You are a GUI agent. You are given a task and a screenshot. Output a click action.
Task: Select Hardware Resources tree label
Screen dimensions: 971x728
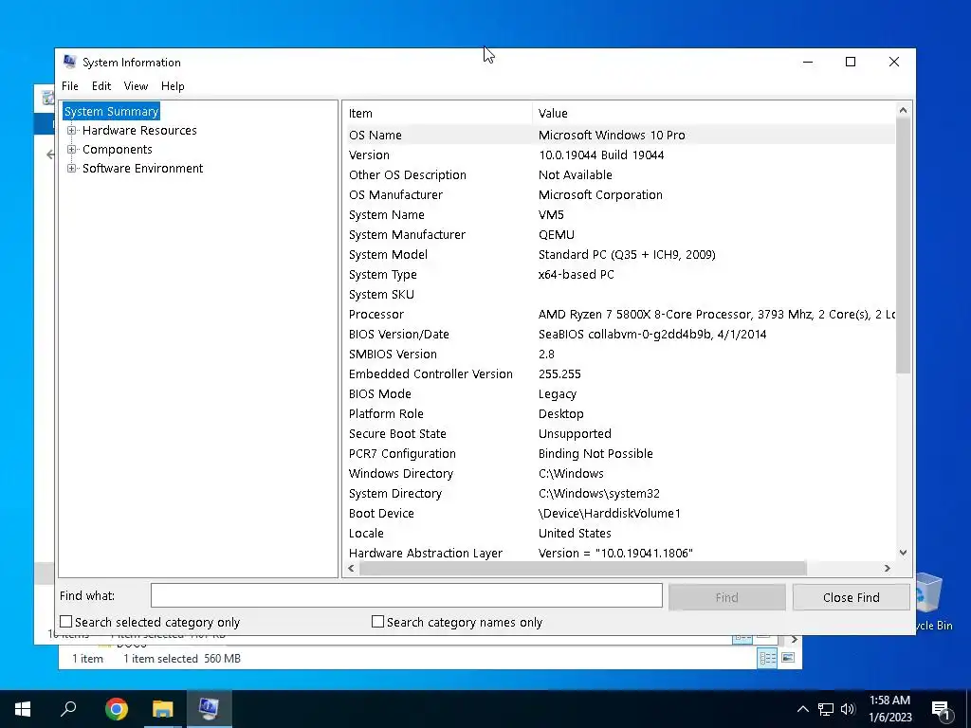pos(139,131)
